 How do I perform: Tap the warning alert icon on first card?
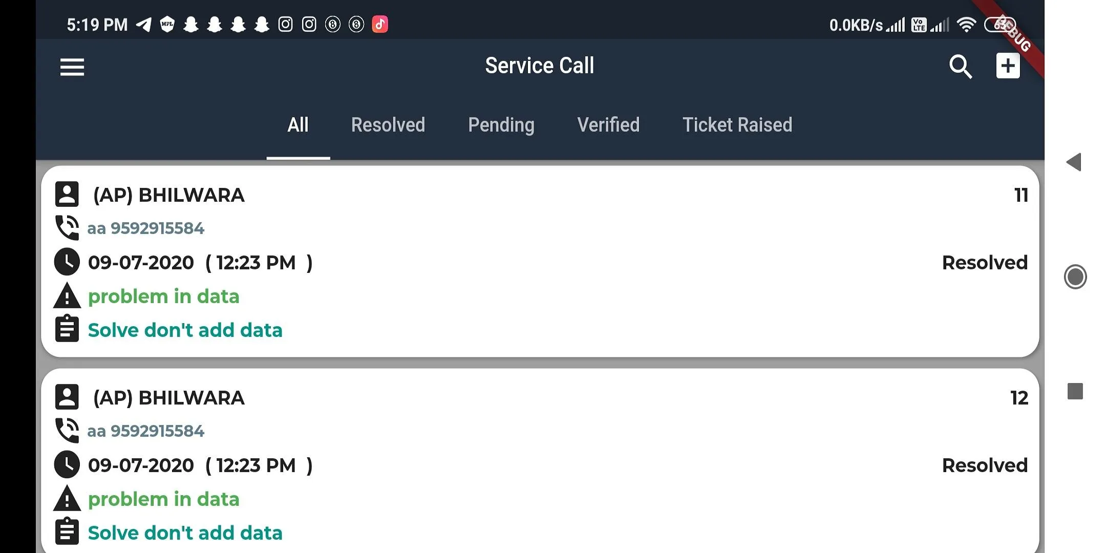tap(66, 295)
